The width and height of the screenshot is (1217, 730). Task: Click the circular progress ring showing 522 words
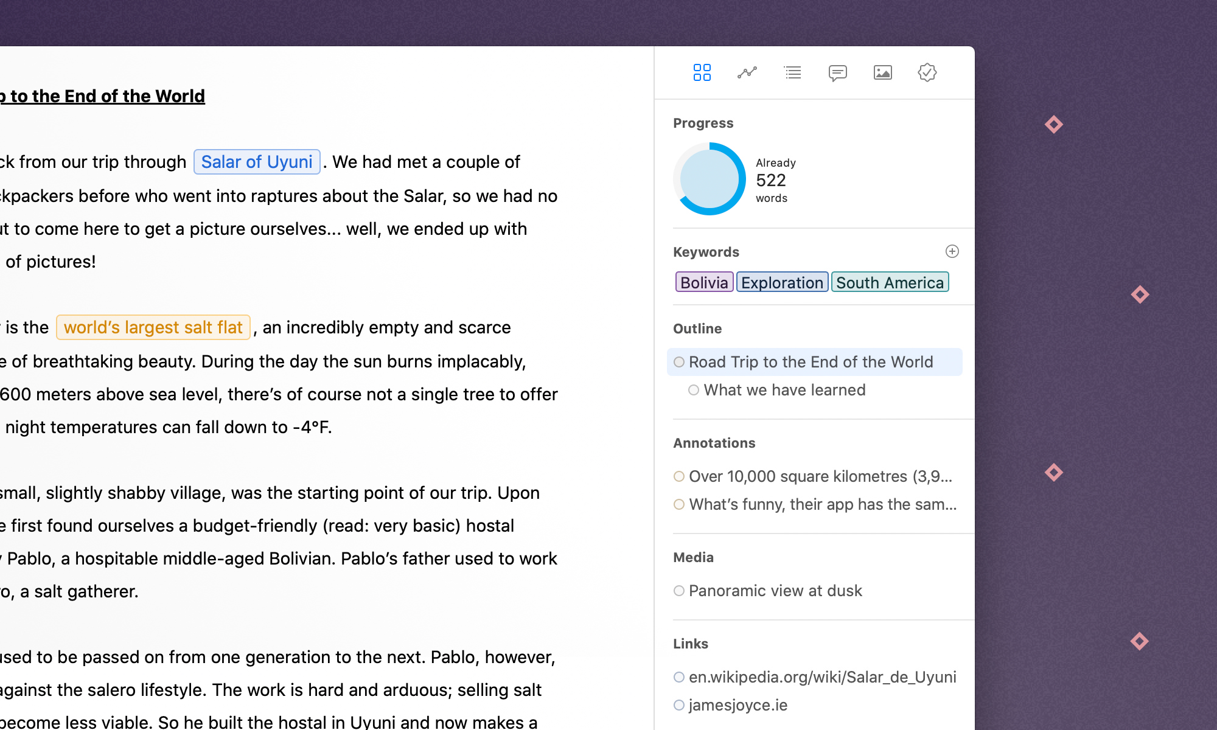pyautogui.click(x=710, y=179)
